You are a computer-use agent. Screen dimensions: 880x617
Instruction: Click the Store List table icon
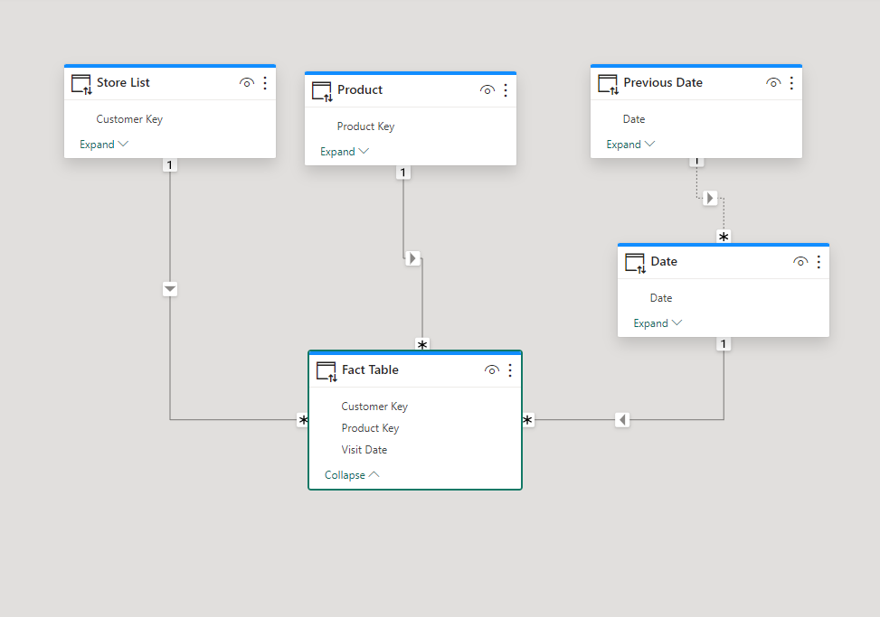point(81,85)
